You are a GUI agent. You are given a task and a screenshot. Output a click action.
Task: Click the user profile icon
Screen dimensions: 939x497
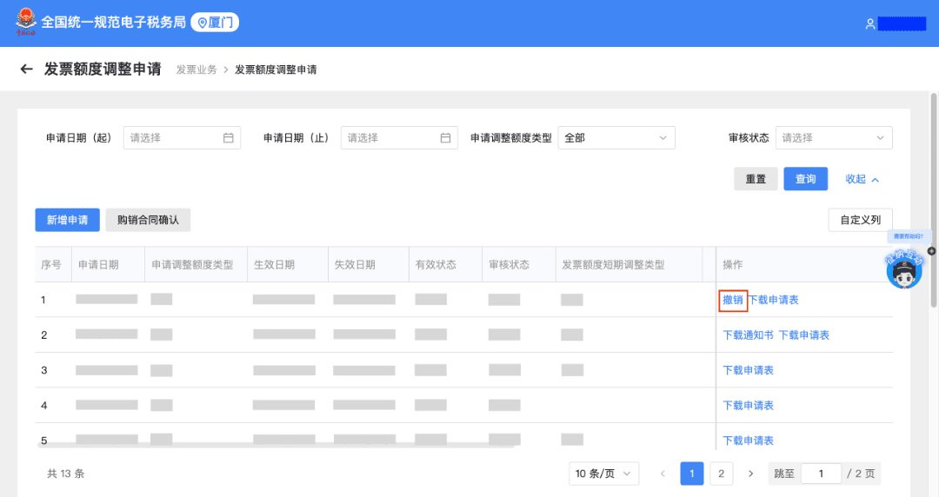coord(869,23)
